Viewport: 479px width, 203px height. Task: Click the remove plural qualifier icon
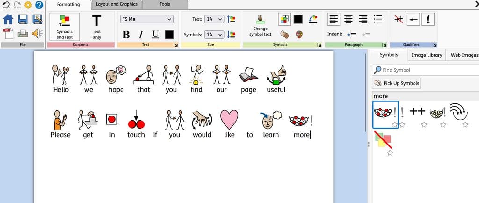(x=399, y=19)
